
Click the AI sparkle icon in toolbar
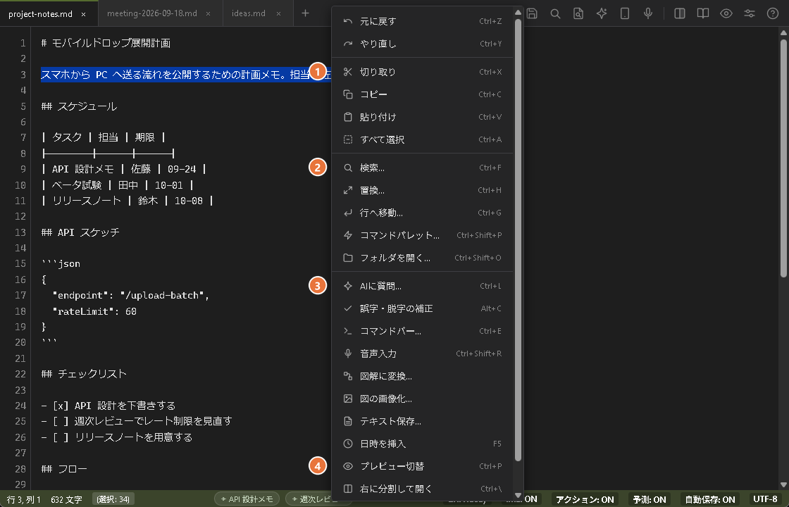click(x=602, y=13)
